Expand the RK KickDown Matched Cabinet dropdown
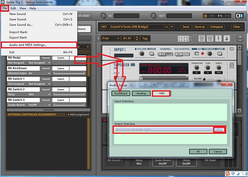Viewport: 248px width, 177px height. pyautogui.click(x=49, y=73)
